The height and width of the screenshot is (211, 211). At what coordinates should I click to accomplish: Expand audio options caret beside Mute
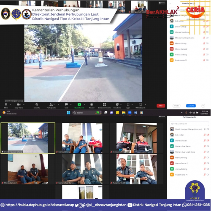[10, 105]
